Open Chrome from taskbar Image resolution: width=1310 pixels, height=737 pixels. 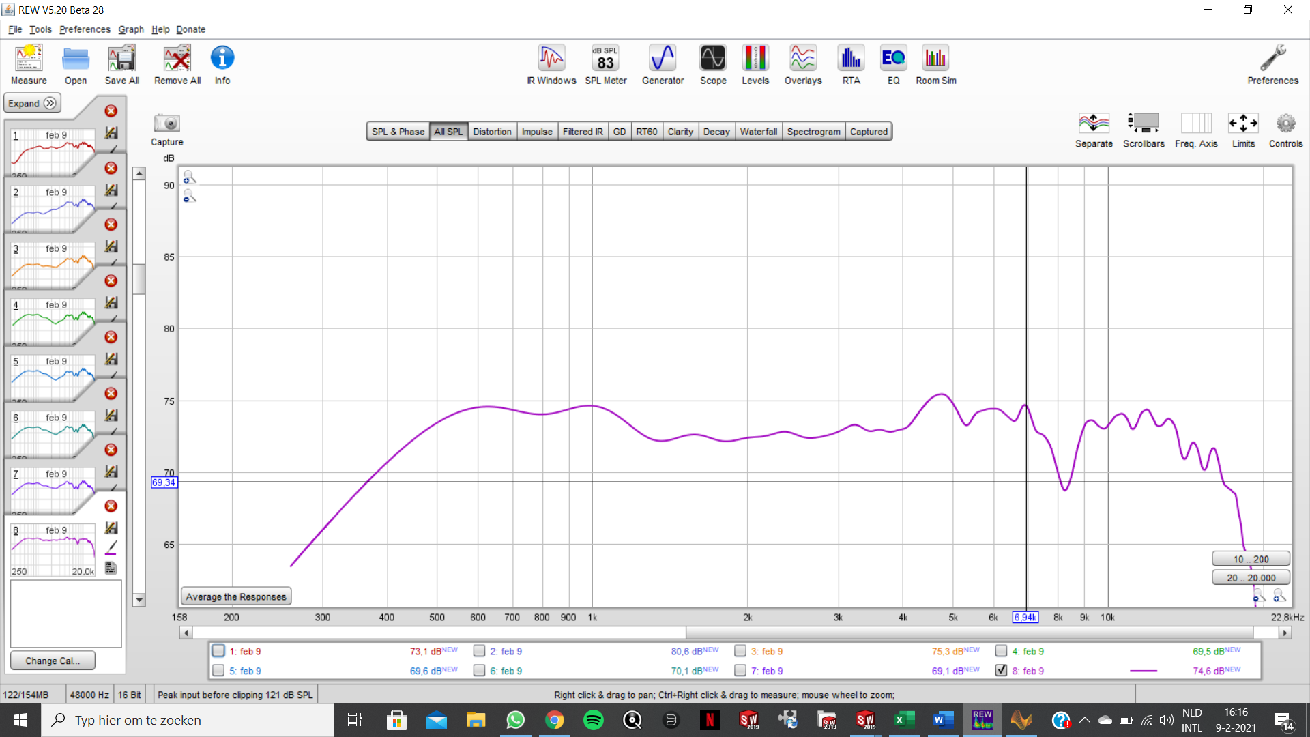(554, 720)
